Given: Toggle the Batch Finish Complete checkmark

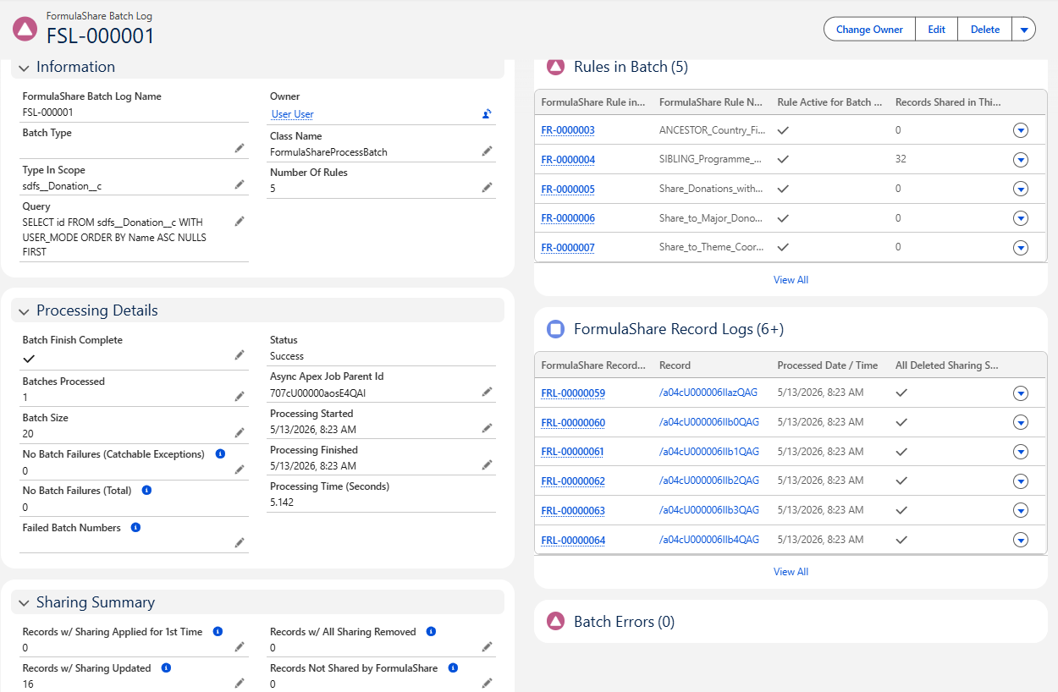Looking at the screenshot, I should 29,358.
